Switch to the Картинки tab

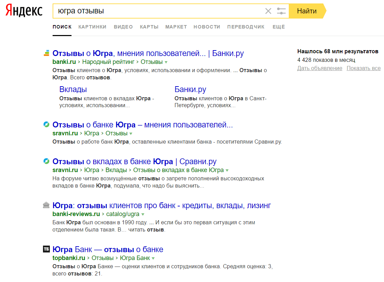point(92,27)
